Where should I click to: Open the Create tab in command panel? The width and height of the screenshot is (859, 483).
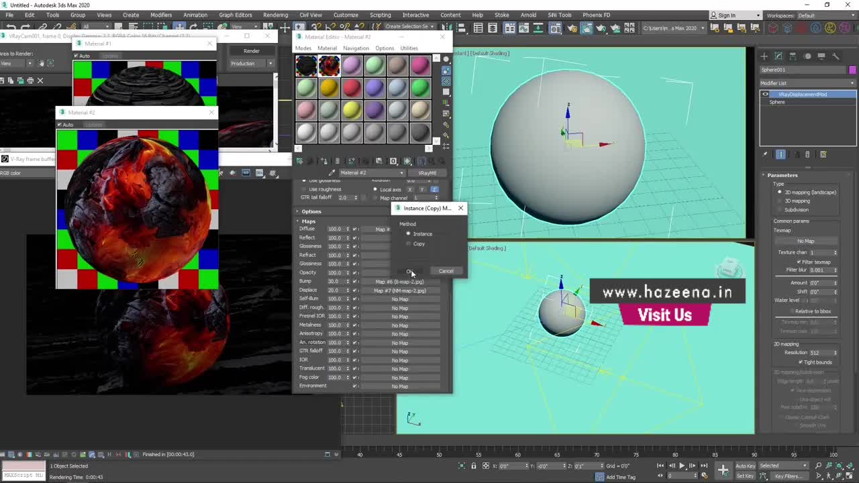pos(764,56)
